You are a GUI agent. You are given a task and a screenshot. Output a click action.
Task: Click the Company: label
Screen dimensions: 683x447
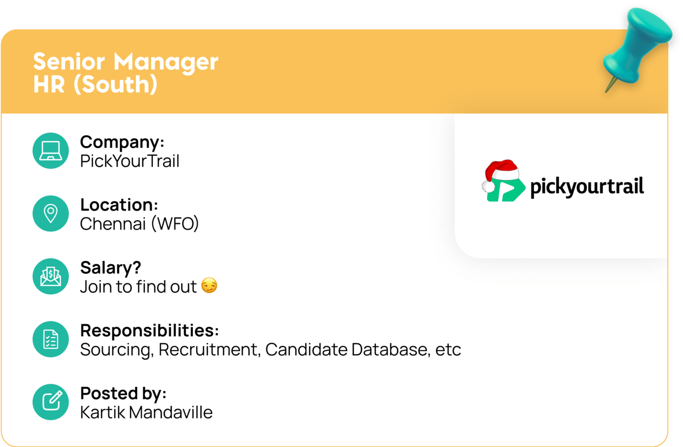click(x=122, y=142)
